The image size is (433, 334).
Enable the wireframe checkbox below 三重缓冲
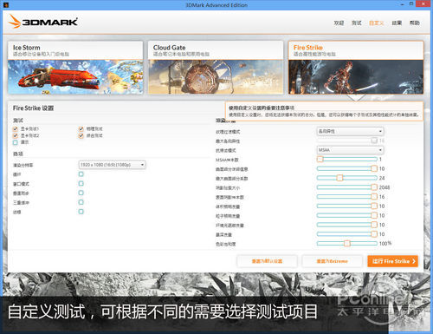point(81,212)
